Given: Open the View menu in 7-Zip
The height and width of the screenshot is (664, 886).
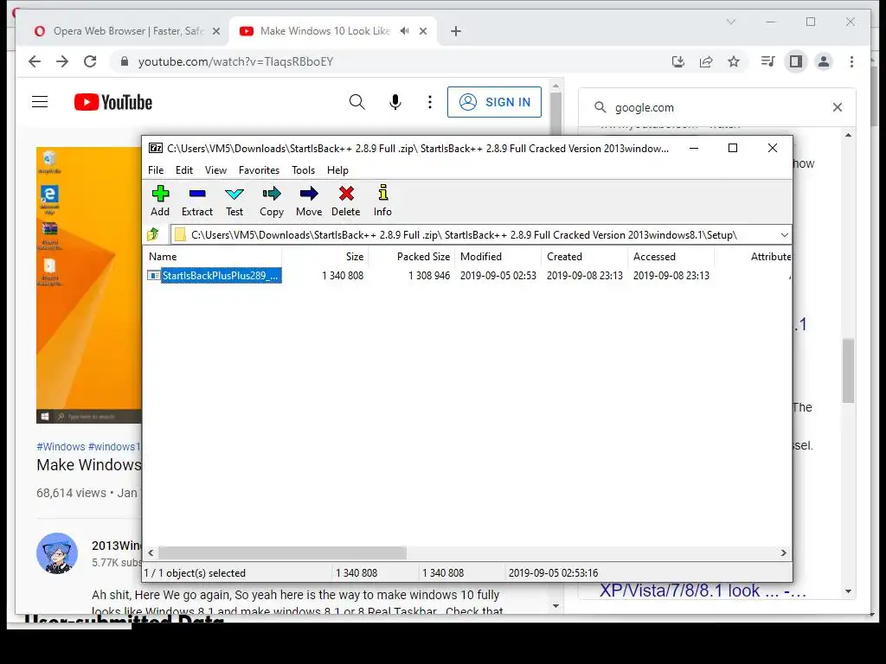Looking at the screenshot, I should coord(215,170).
